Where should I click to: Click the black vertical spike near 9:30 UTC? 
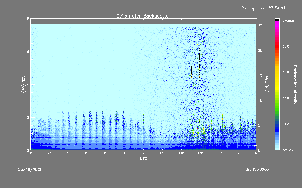pyautogui.click(x=121, y=33)
